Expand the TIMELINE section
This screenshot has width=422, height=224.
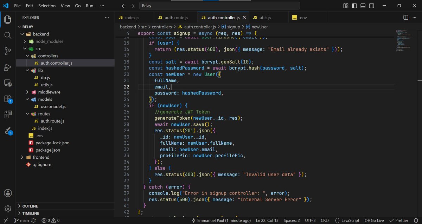click(65, 213)
